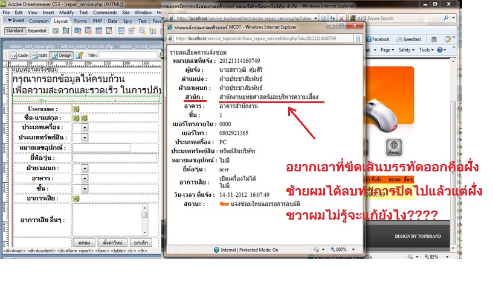
Task: Select the PHP insert tab
Action: pos(97,21)
